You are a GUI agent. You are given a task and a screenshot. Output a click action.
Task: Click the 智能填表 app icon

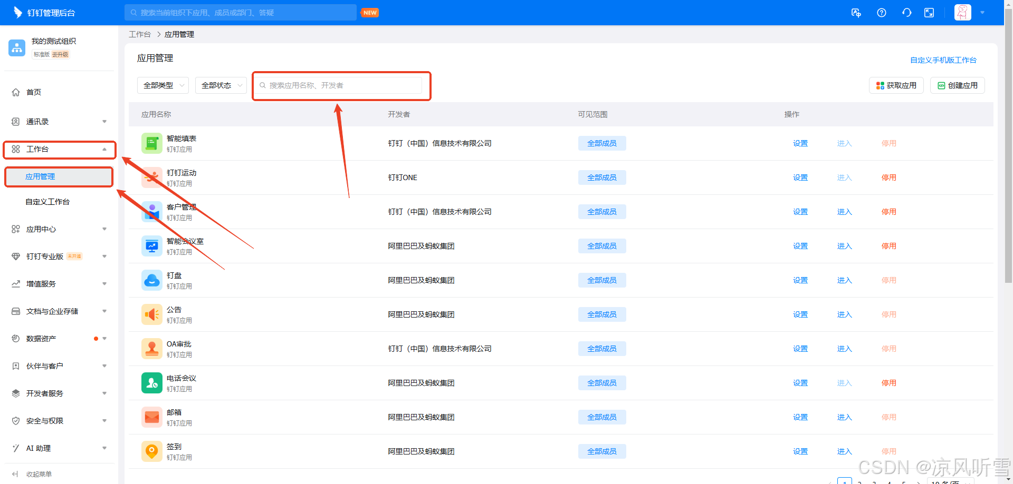[152, 143]
